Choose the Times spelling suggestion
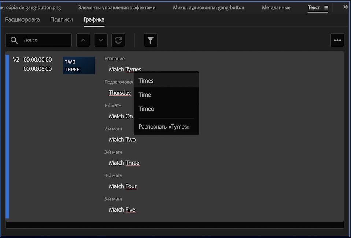The width and height of the screenshot is (351, 238). (x=166, y=81)
